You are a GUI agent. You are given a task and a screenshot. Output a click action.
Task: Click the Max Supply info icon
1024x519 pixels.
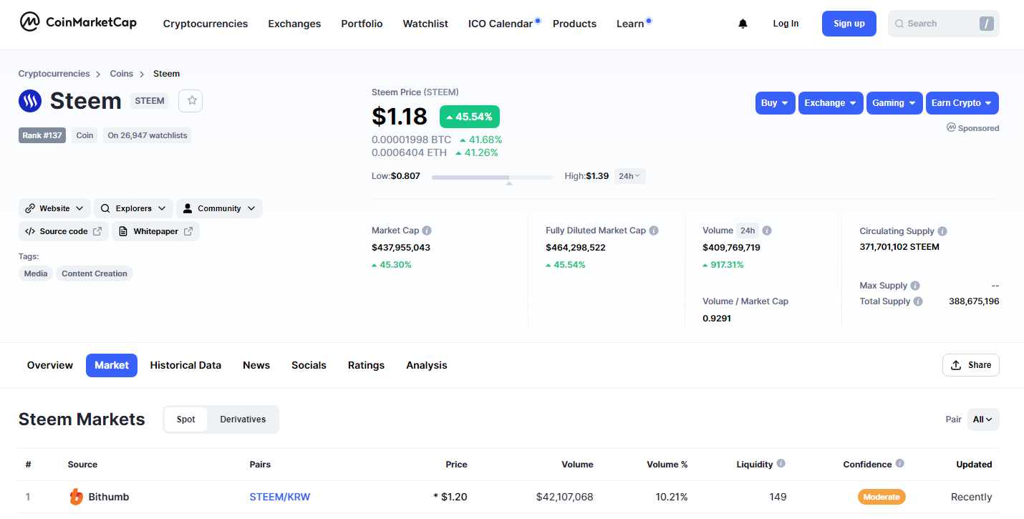(915, 286)
